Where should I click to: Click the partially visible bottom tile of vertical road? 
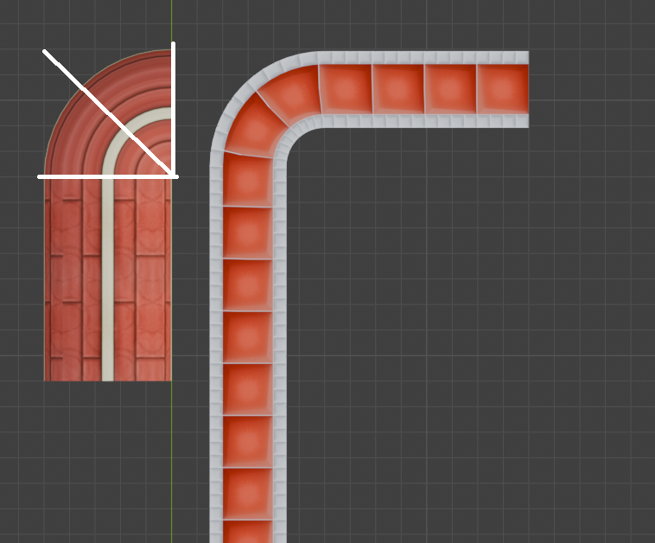(248, 531)
